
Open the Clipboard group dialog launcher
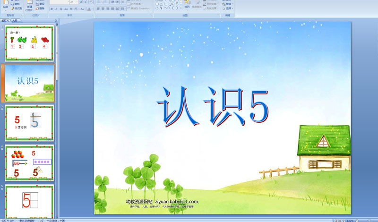pos(21,15)
